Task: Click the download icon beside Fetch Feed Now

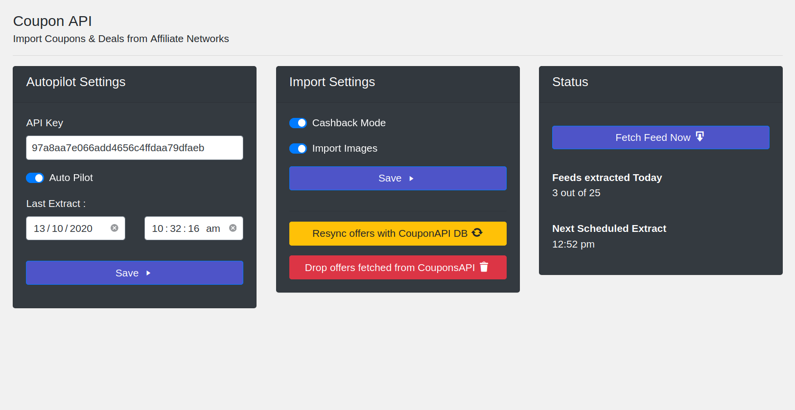Action: point(700,137)
